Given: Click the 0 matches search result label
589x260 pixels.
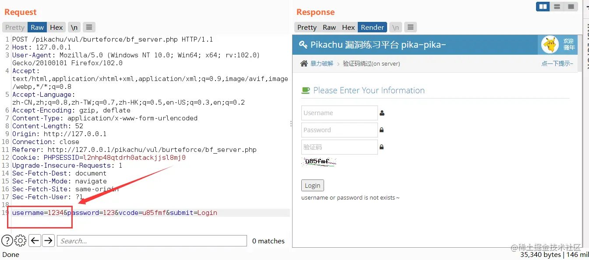Looking at the screenshot, I should coord(268,241).
